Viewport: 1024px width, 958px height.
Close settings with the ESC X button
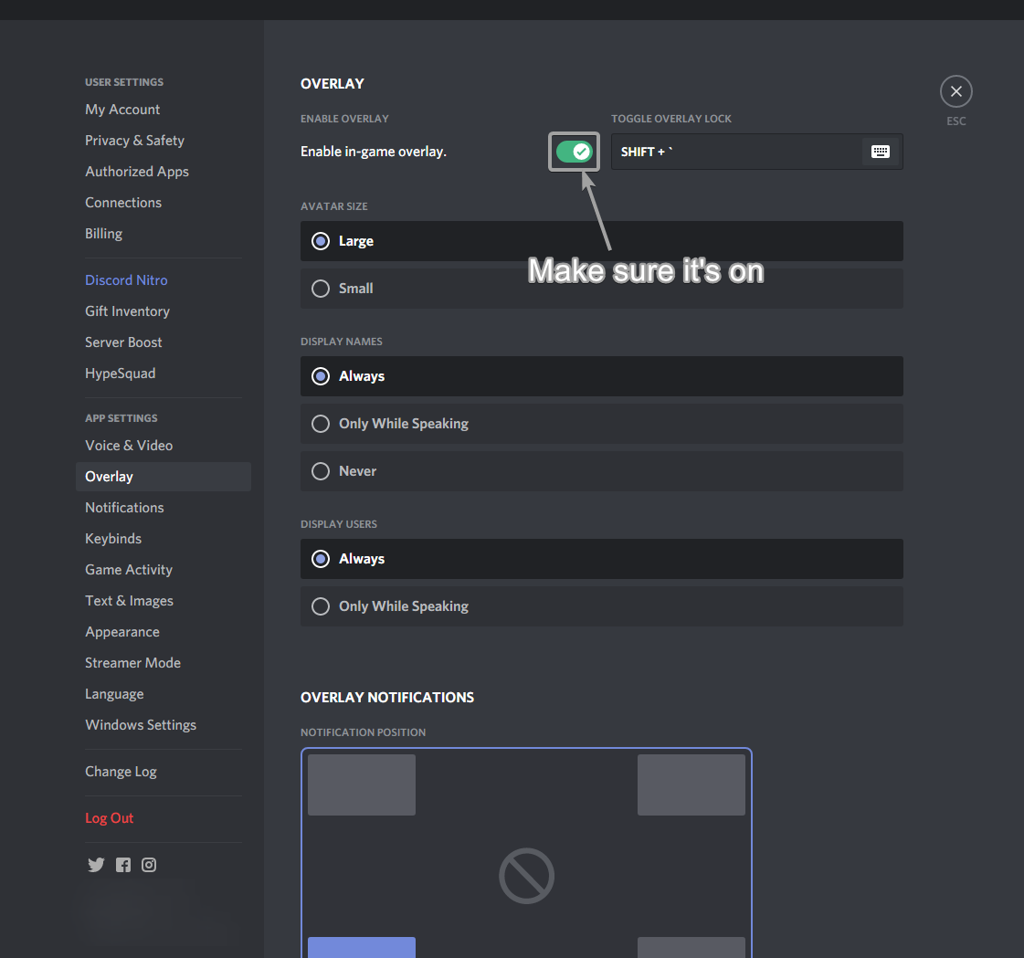click(955, 91)
